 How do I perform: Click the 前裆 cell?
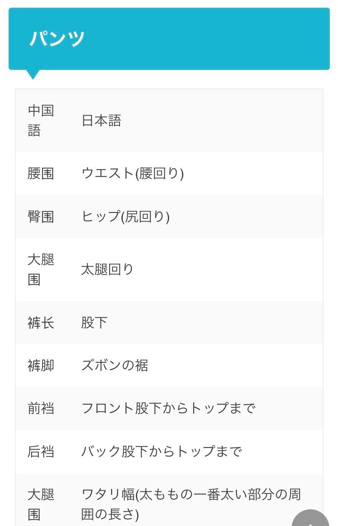click(x=41, y=409)
